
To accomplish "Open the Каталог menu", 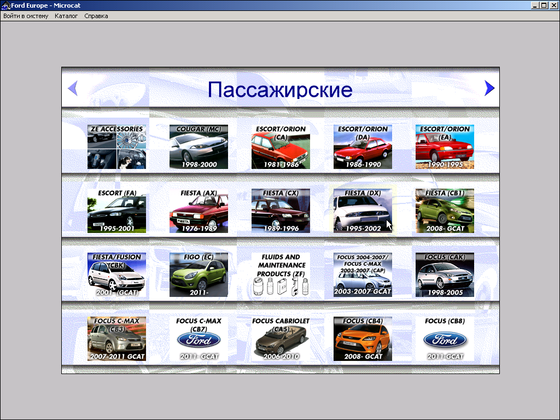I will click(x=66, y=16).
